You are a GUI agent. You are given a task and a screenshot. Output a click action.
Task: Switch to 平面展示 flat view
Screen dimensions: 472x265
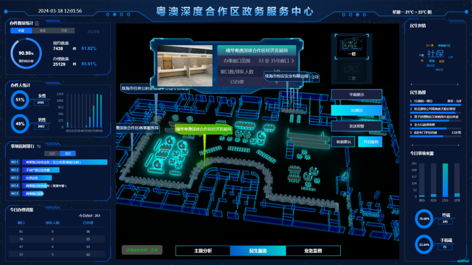[356, 95]
